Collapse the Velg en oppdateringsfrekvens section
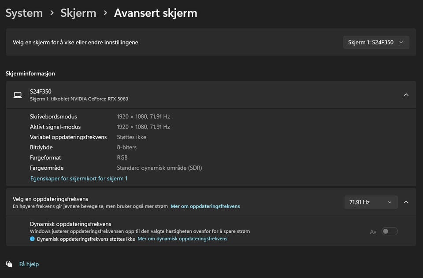 click(406, 202)
